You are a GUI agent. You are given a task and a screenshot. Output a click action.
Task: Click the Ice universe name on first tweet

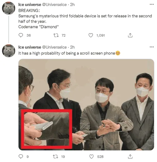click(x=30, y=5)
